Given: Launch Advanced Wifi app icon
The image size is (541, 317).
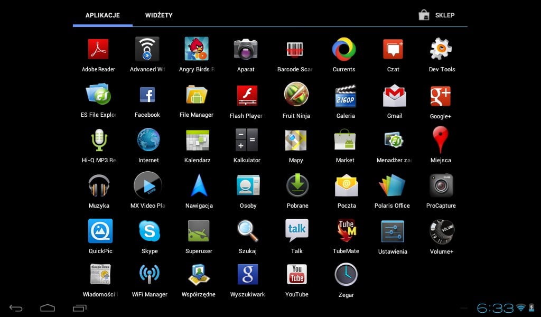Looking at the screenshot, I should coord(147,49).
